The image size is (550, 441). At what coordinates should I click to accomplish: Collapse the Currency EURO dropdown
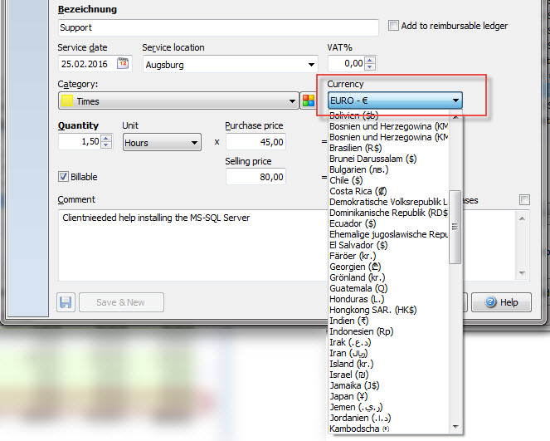(455, 101)
